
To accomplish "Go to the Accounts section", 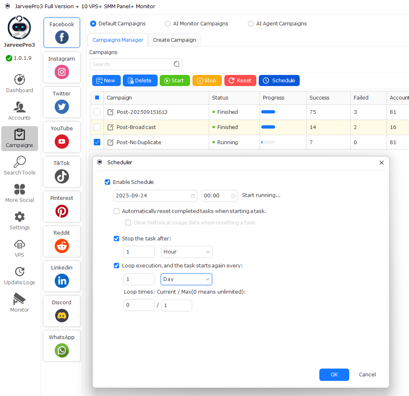I will 20,111.
